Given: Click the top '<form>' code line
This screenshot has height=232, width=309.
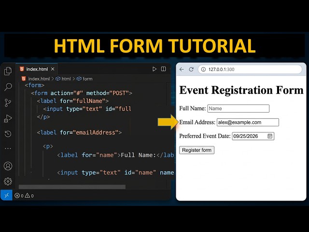Looking at the screenshot, I should (35, 85).
